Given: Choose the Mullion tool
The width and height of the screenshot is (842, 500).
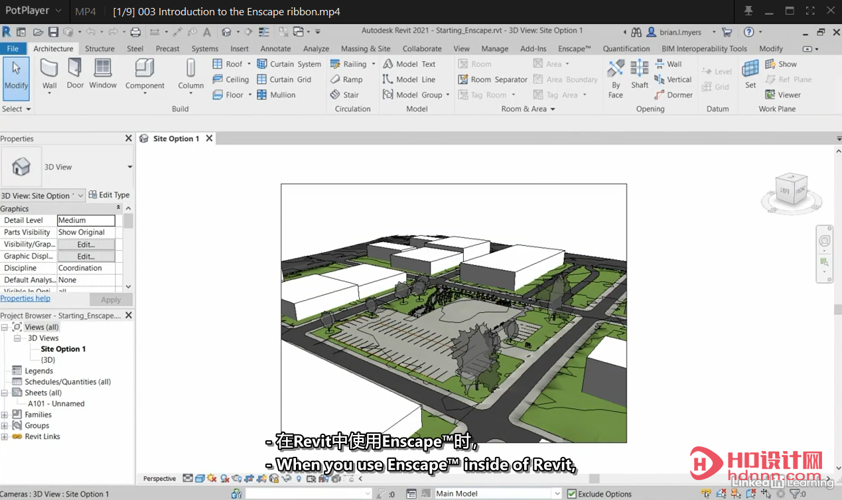Looking at the screenshot, I should point(276,95).
